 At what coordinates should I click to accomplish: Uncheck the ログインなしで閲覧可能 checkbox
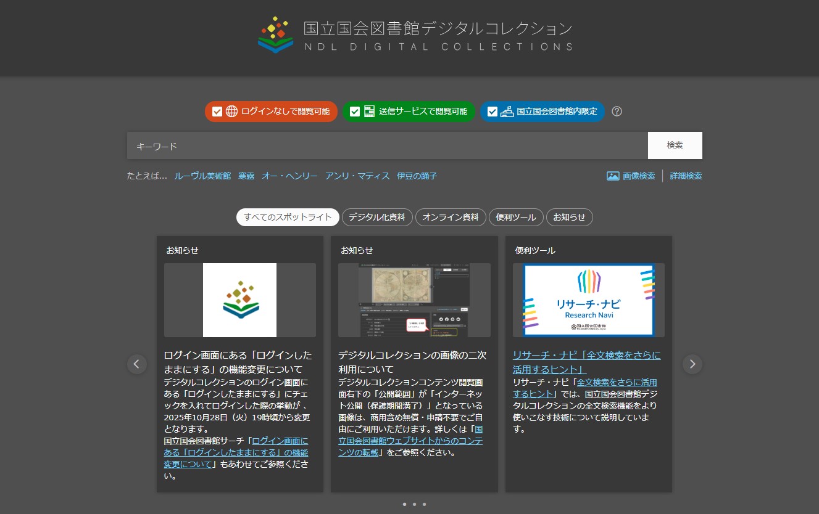coord(217,112)
